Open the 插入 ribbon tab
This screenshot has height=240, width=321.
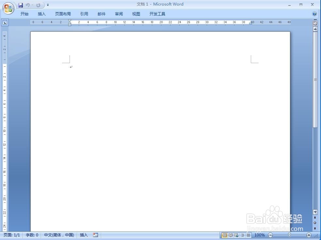click(x=41, y=14)
